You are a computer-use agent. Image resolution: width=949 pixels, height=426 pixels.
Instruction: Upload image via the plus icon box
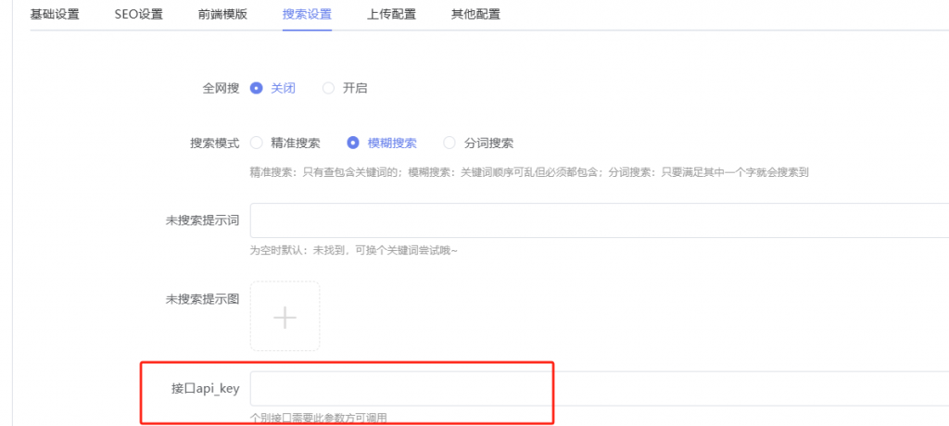click(x=285, y=317)
